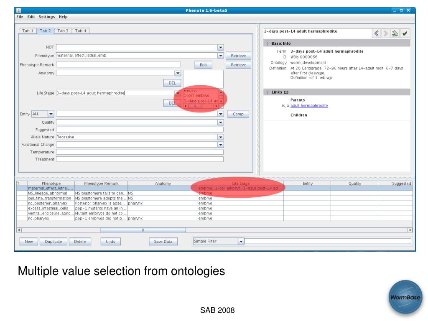Viewport: 428px width, 321px height.
Task: Click the Anatomy selected-values list box
Action: tap(203, 79)
